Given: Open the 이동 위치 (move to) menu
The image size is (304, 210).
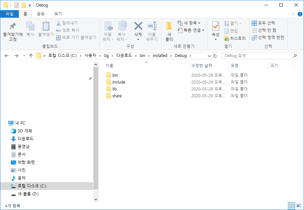Looking at the screenshot, I should 108,31.
